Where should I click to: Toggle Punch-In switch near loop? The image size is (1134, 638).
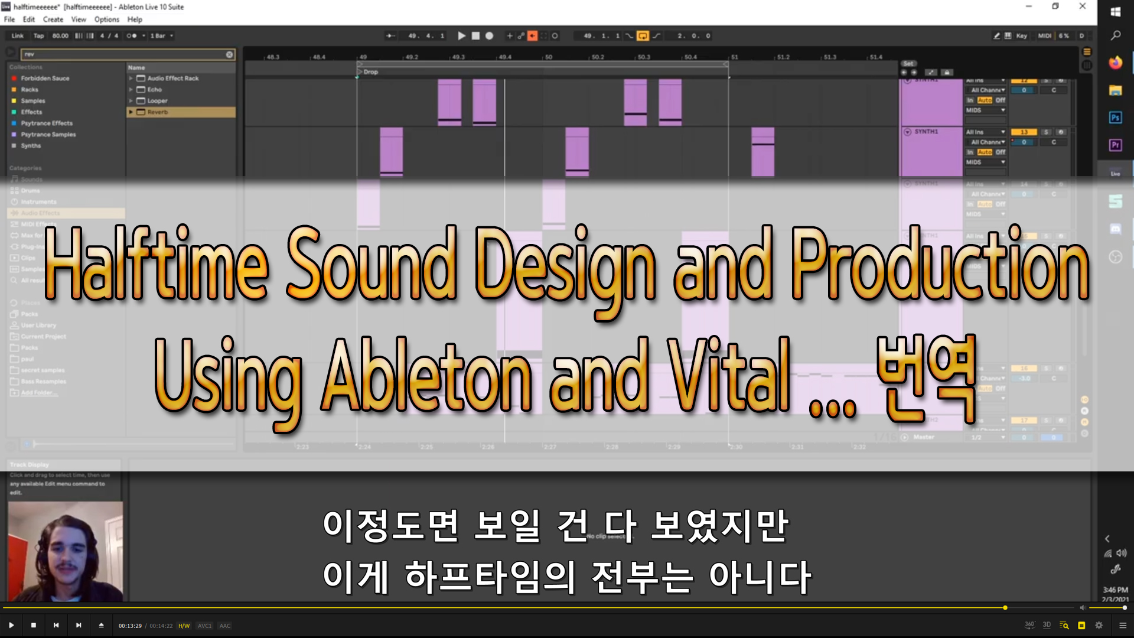629,36
